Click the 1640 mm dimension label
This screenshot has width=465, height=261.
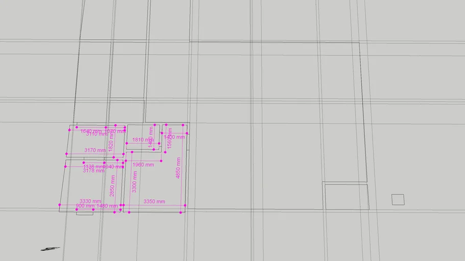click(x=91, y=131)
